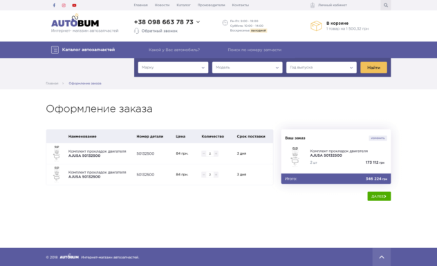Click the 1 товар на 1 500,32 грн cart summary

click(x=347, y=28)
